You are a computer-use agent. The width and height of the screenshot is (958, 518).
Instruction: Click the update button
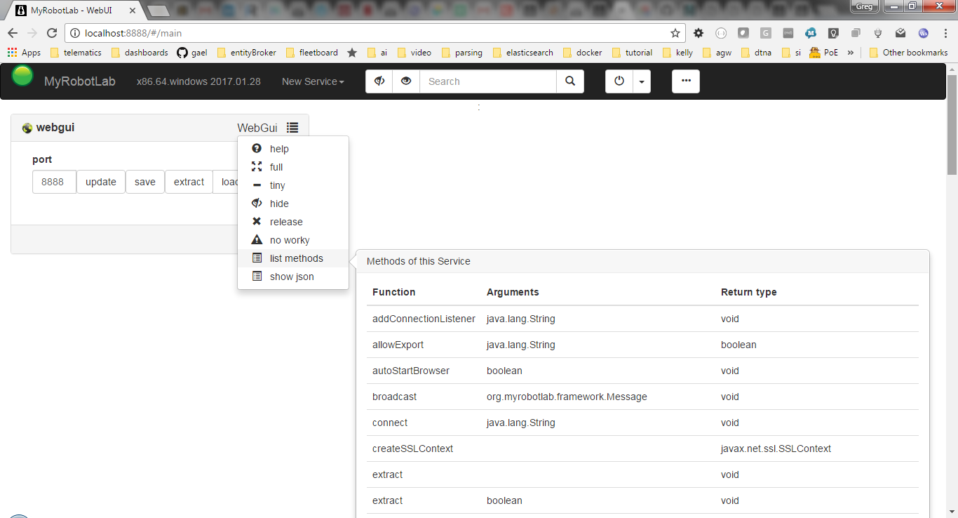coord(101,182)
